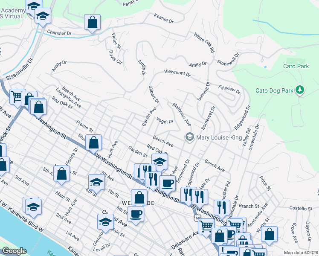319x256 pixels.
Task: Select the Dayton Dr label
Action: pyautogui.click(x=308, y=232)
